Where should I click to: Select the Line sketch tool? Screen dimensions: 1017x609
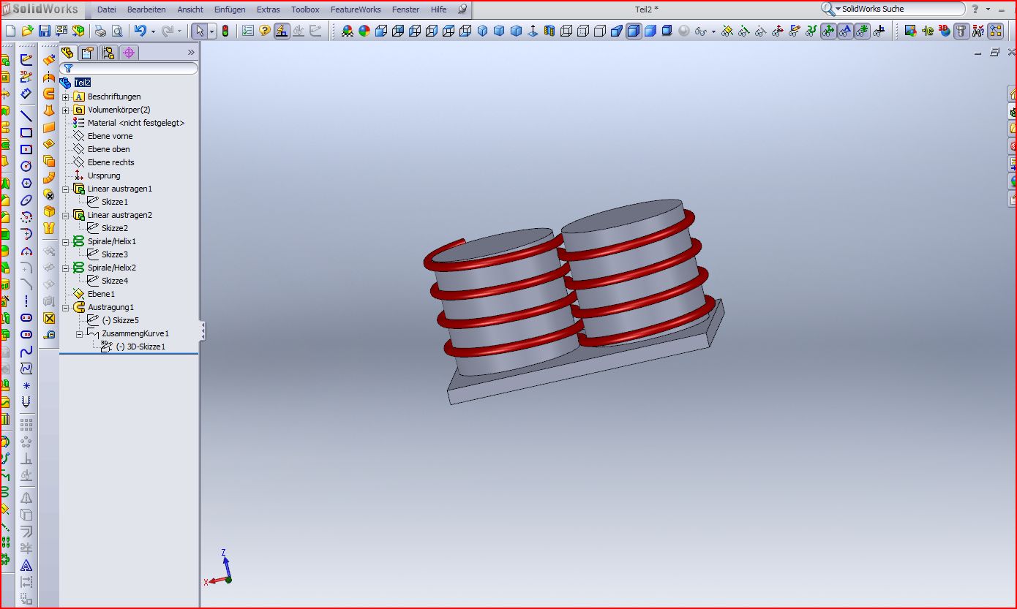tap(26, 116)
